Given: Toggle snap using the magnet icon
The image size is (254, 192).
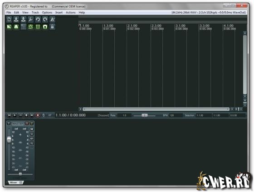Looking at the screenshot, I should tap(45, 27).
